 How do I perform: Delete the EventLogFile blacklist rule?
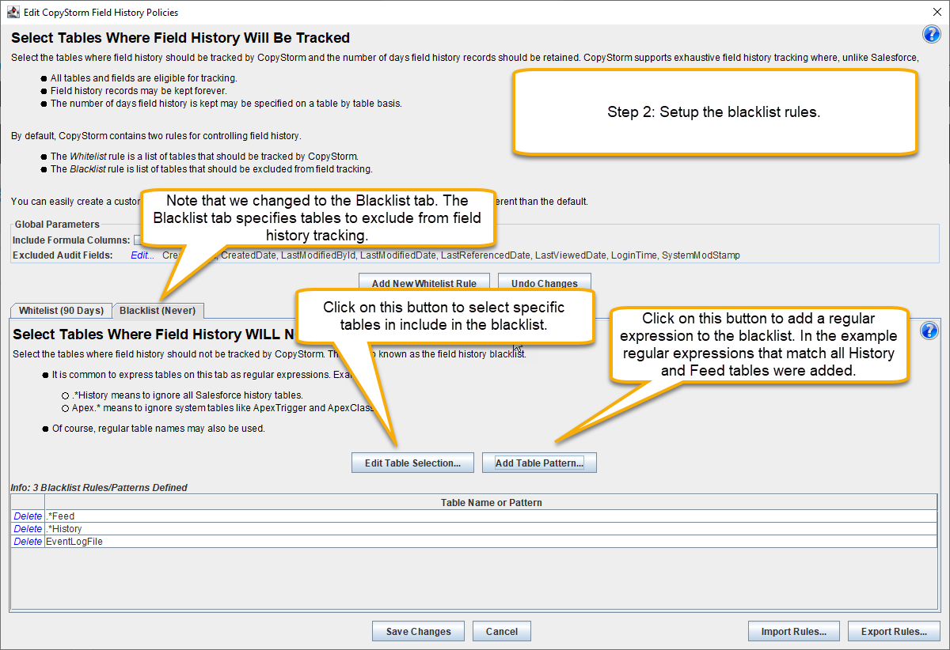tap(28, 542)
